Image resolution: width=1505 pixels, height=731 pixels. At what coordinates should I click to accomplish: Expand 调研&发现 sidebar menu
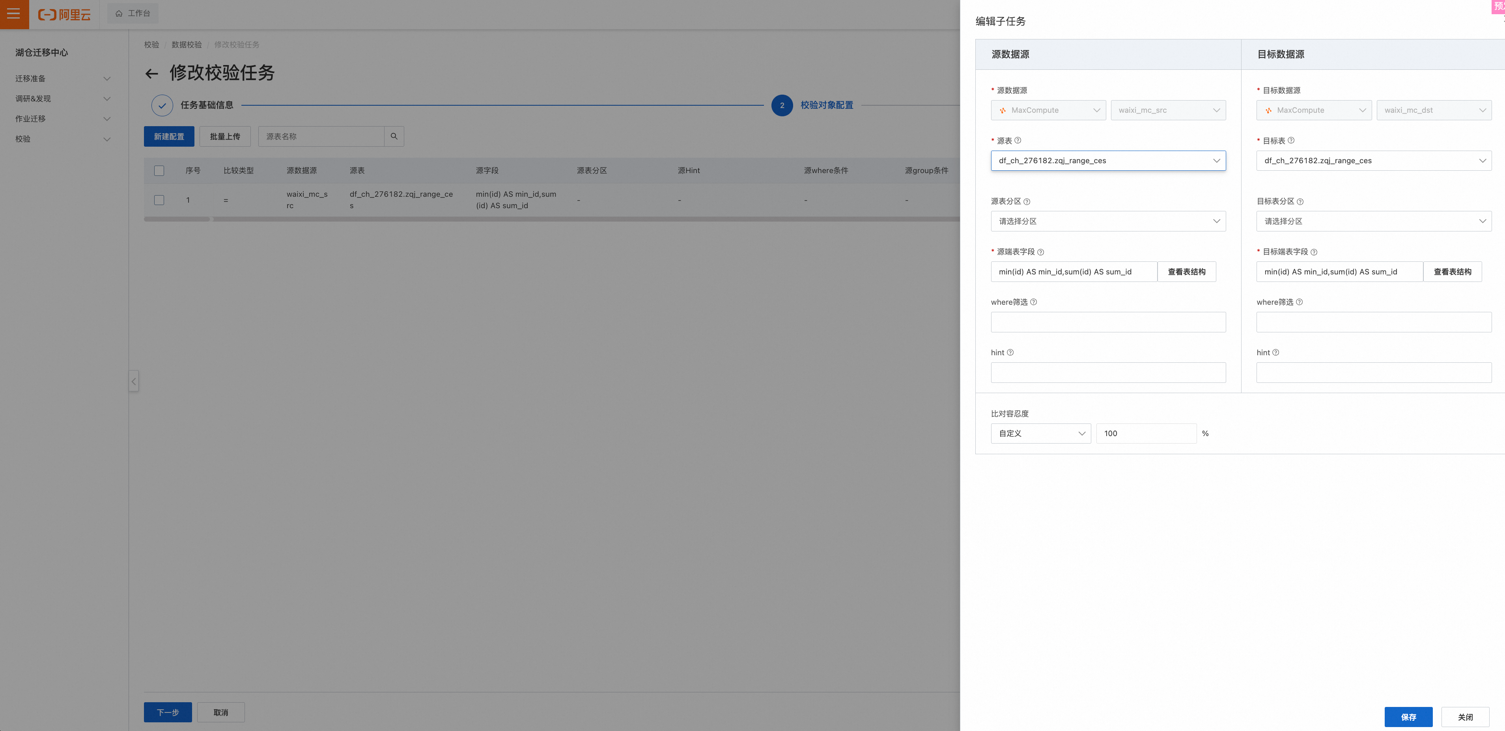pos(63,99)
